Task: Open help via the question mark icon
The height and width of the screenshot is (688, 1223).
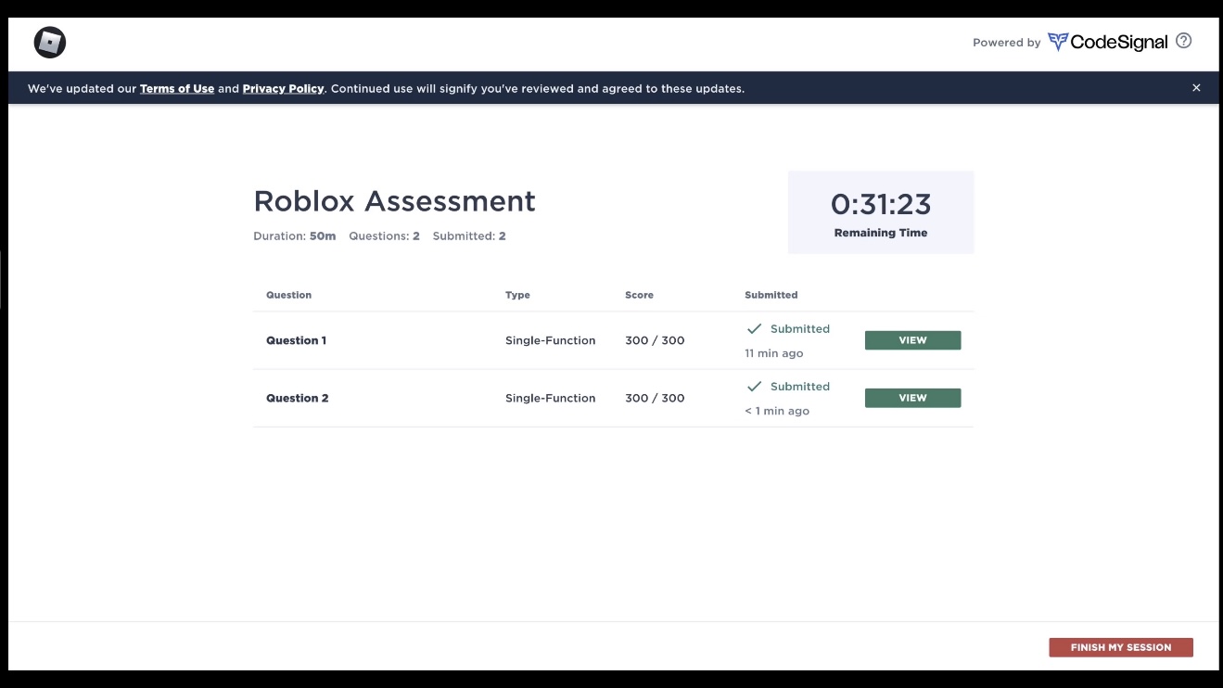Action: click(x=1183, y=41)
